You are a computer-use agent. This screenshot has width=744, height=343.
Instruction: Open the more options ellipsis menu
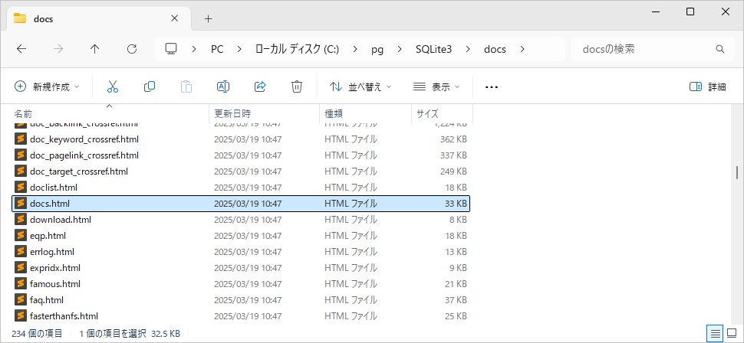[492, 87]
